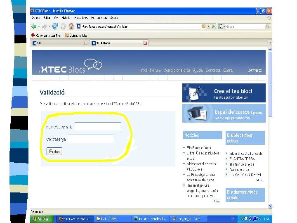This screenshot has width=297, height=223.
Task: Open the Contacta link
Action: pyautogui.click(x=213, y=70)
